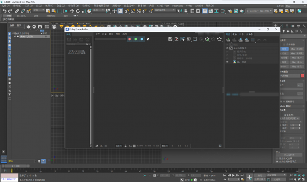Toggle blue channel in V-Ray Frame Buffer
The width and height of the screenshot is (307, 182).
pyautogui.click(x=142, y=39)
